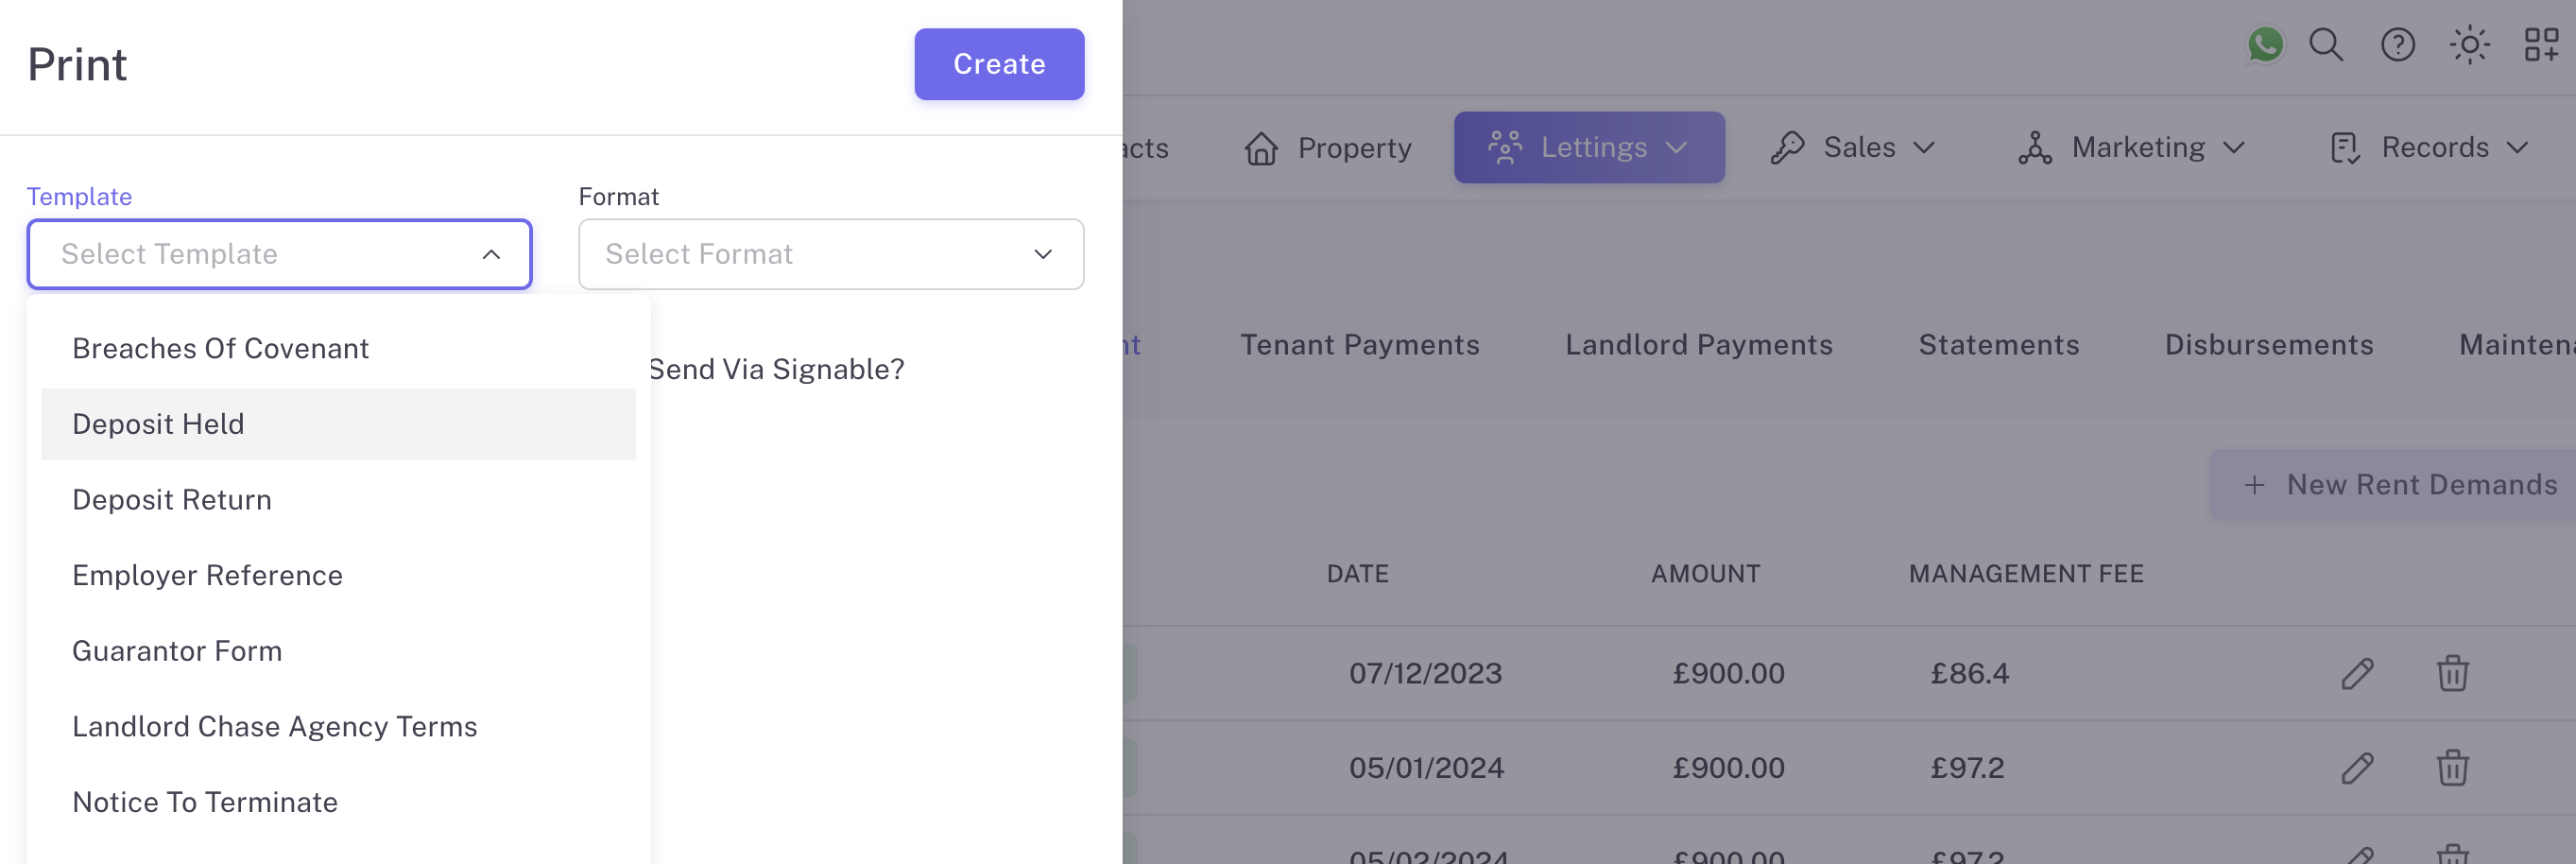Switch to Landlord Payments tab
This screenshot has width=2576, height=864.
(1698, 345)
